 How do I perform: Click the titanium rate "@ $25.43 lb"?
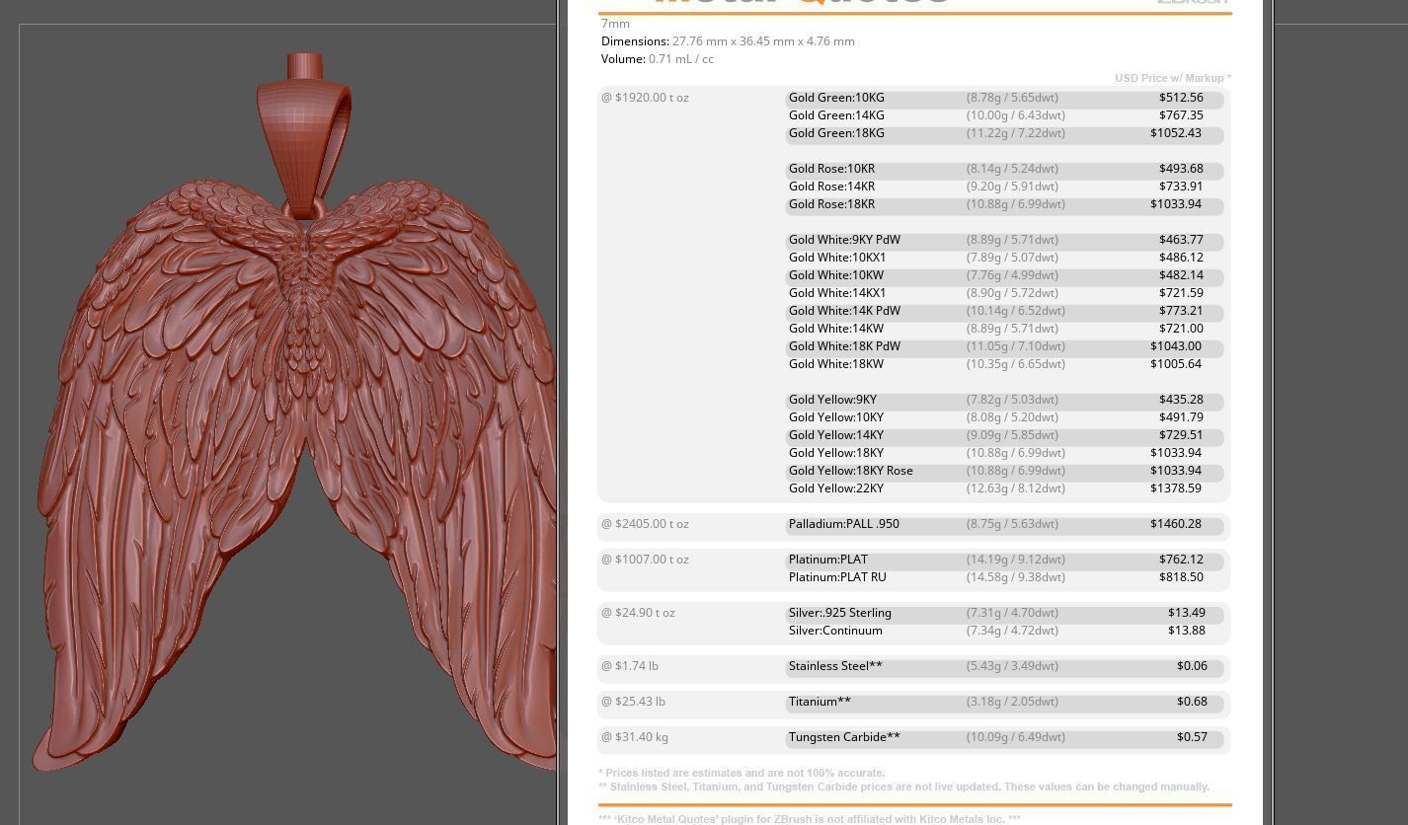click(x=633, y=702)
